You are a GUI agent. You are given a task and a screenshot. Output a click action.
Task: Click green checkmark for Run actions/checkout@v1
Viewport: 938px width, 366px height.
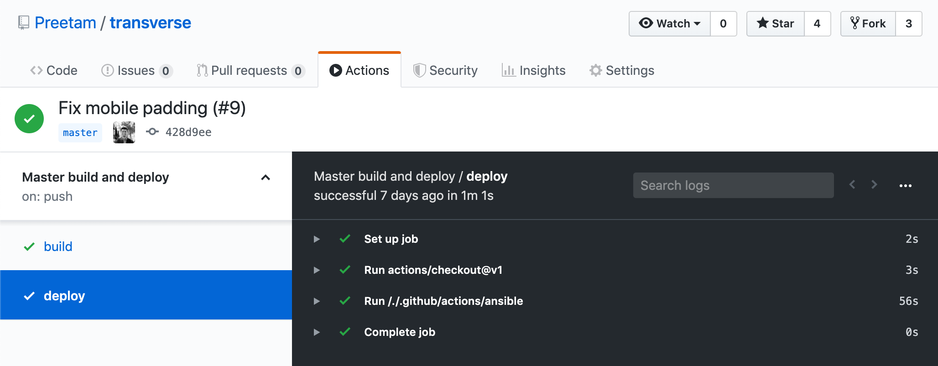tap(345, 270)
